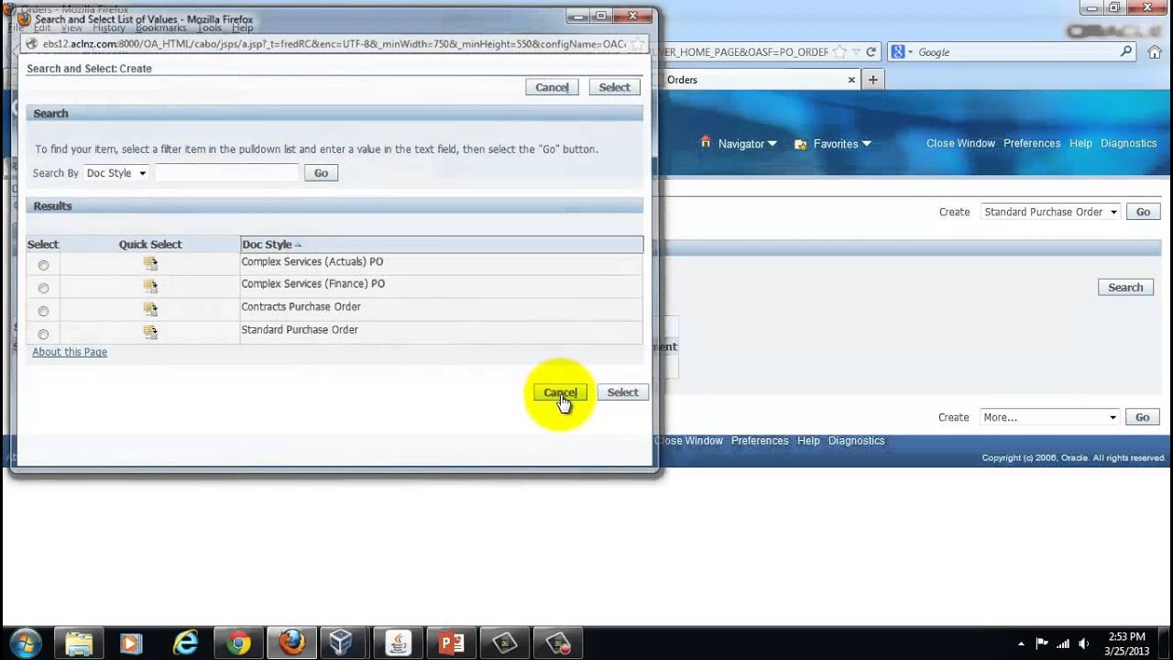
Task: Click the browser reload icon in main window
Action: (x=871, y=52)
